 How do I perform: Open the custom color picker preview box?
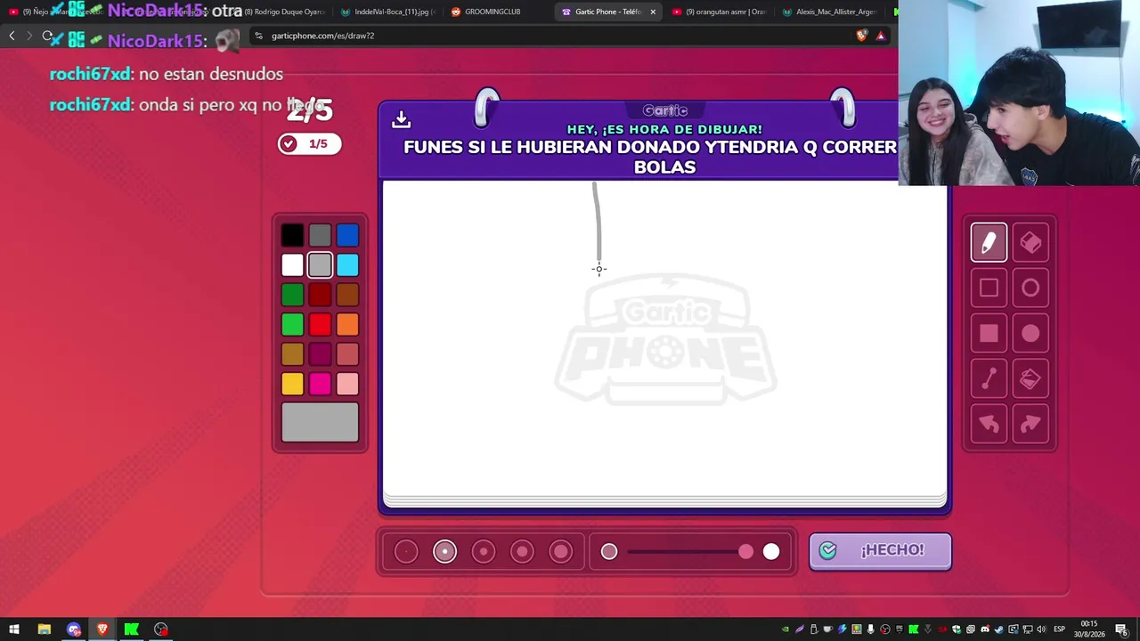(320, 422)
